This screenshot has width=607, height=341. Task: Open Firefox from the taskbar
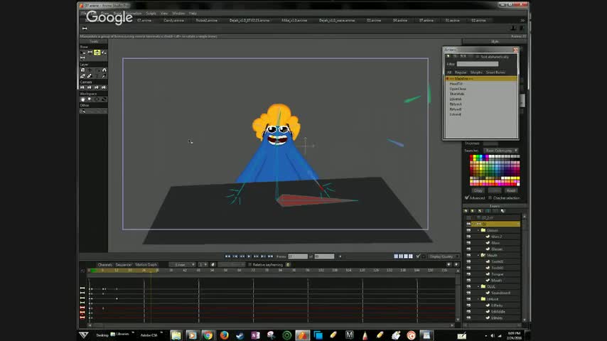coord(224,335)
